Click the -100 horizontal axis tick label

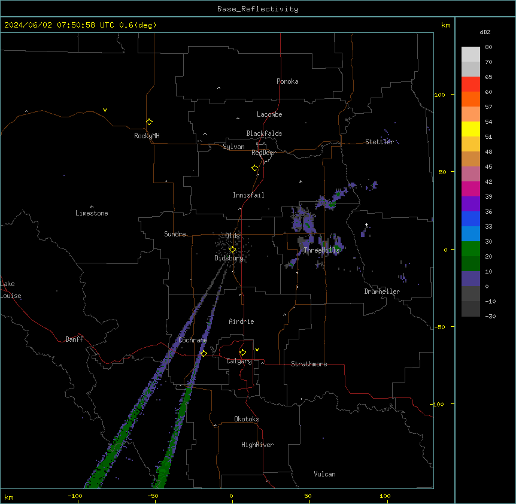75,496
